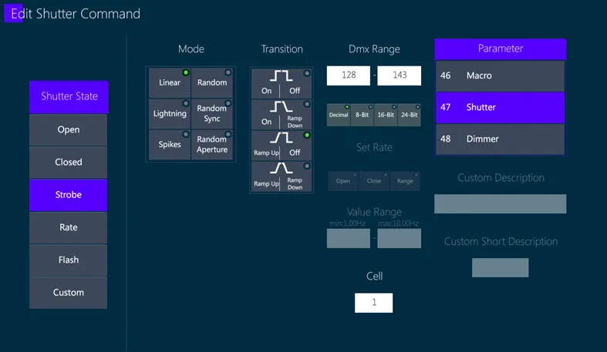Click the Parameter list header

[x=500, y=49]
